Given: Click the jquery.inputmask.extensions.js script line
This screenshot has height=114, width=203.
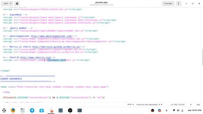Looking at the screenshot, I should pos(56,23).
